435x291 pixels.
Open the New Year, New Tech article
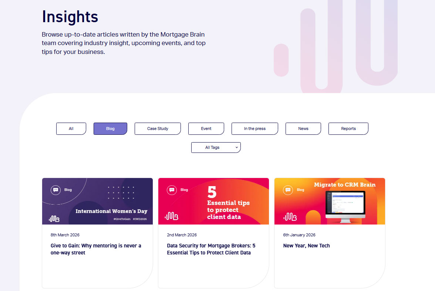[306, 246]
